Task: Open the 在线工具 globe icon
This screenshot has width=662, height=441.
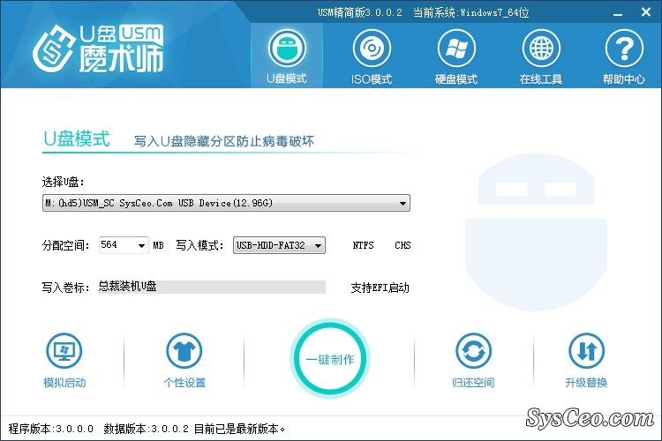Action: [540, 49]
